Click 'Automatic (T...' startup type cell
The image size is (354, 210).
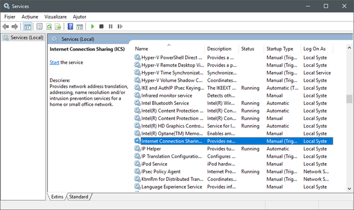[x=282, y=88]
